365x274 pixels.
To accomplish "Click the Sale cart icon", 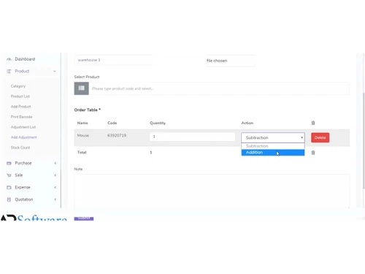I will (9, 175).
